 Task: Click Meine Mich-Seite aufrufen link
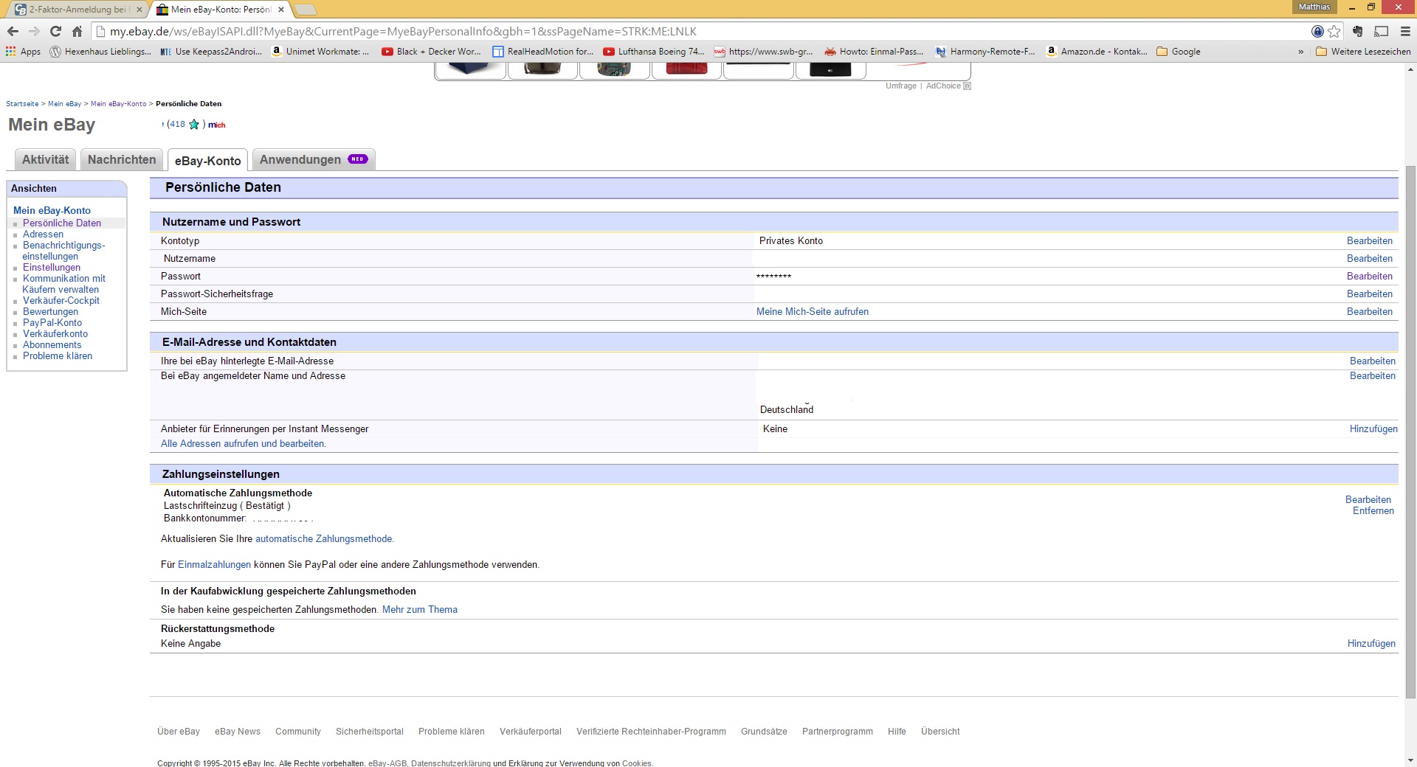coord(813,311)
